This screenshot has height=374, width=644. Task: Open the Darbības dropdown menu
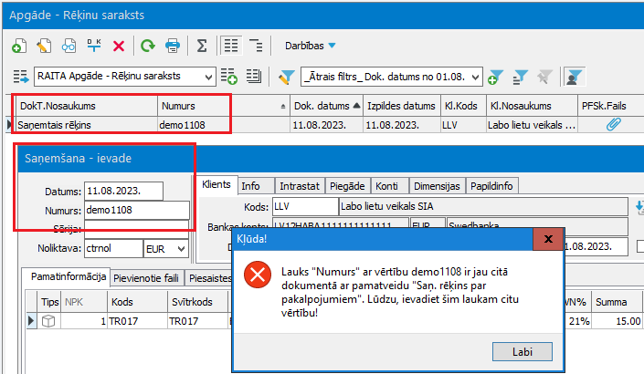click(x=310, y=46)
